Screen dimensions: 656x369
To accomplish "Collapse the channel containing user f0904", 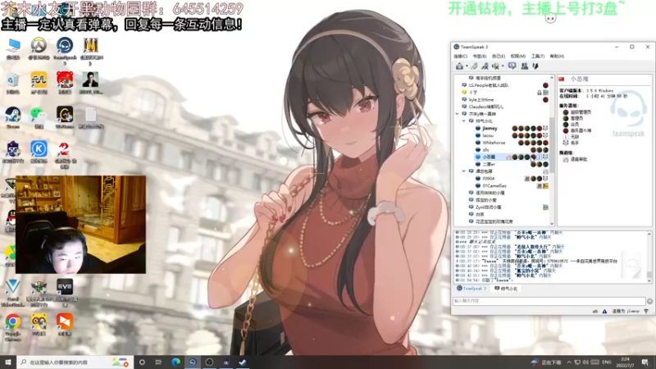I will tap(463, 171).
